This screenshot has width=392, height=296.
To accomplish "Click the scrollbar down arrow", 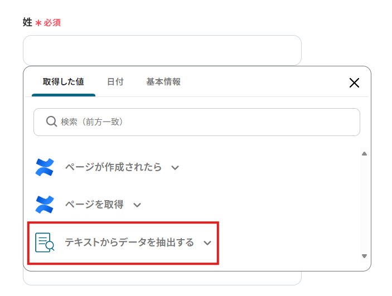I will point(364,256).
